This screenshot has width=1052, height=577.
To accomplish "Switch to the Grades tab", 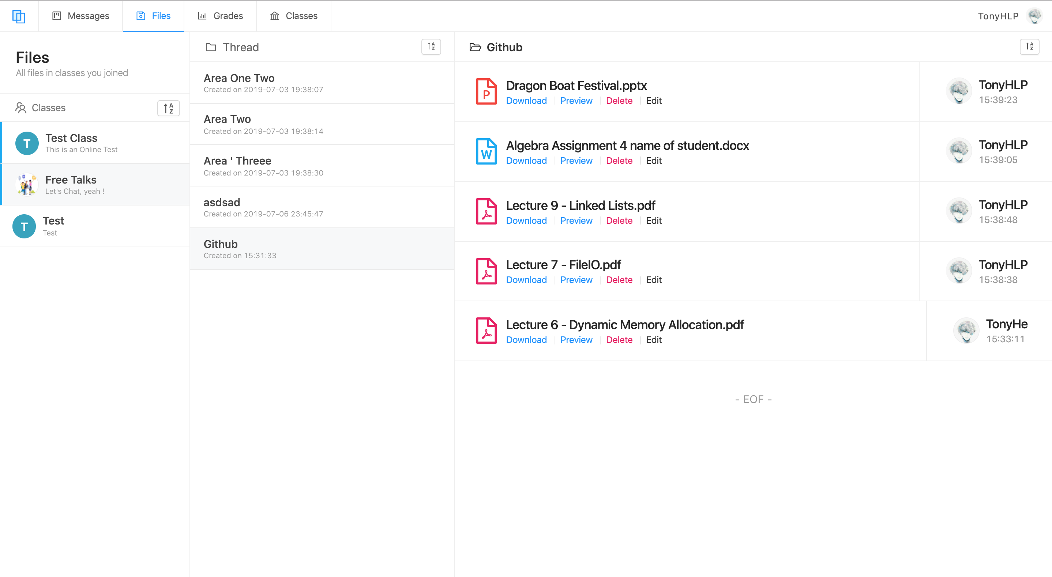I will coord(221,16).
